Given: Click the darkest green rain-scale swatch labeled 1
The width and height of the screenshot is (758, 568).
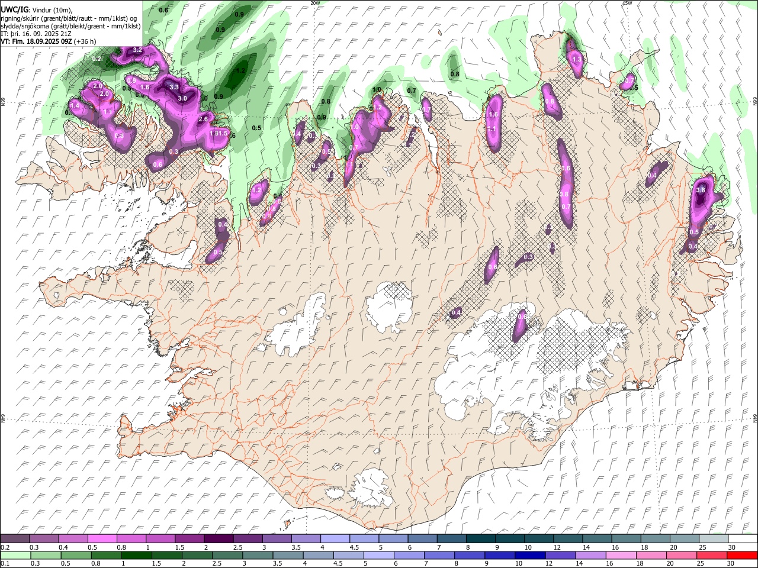Looking at the screenshot, I should (136, 556).
